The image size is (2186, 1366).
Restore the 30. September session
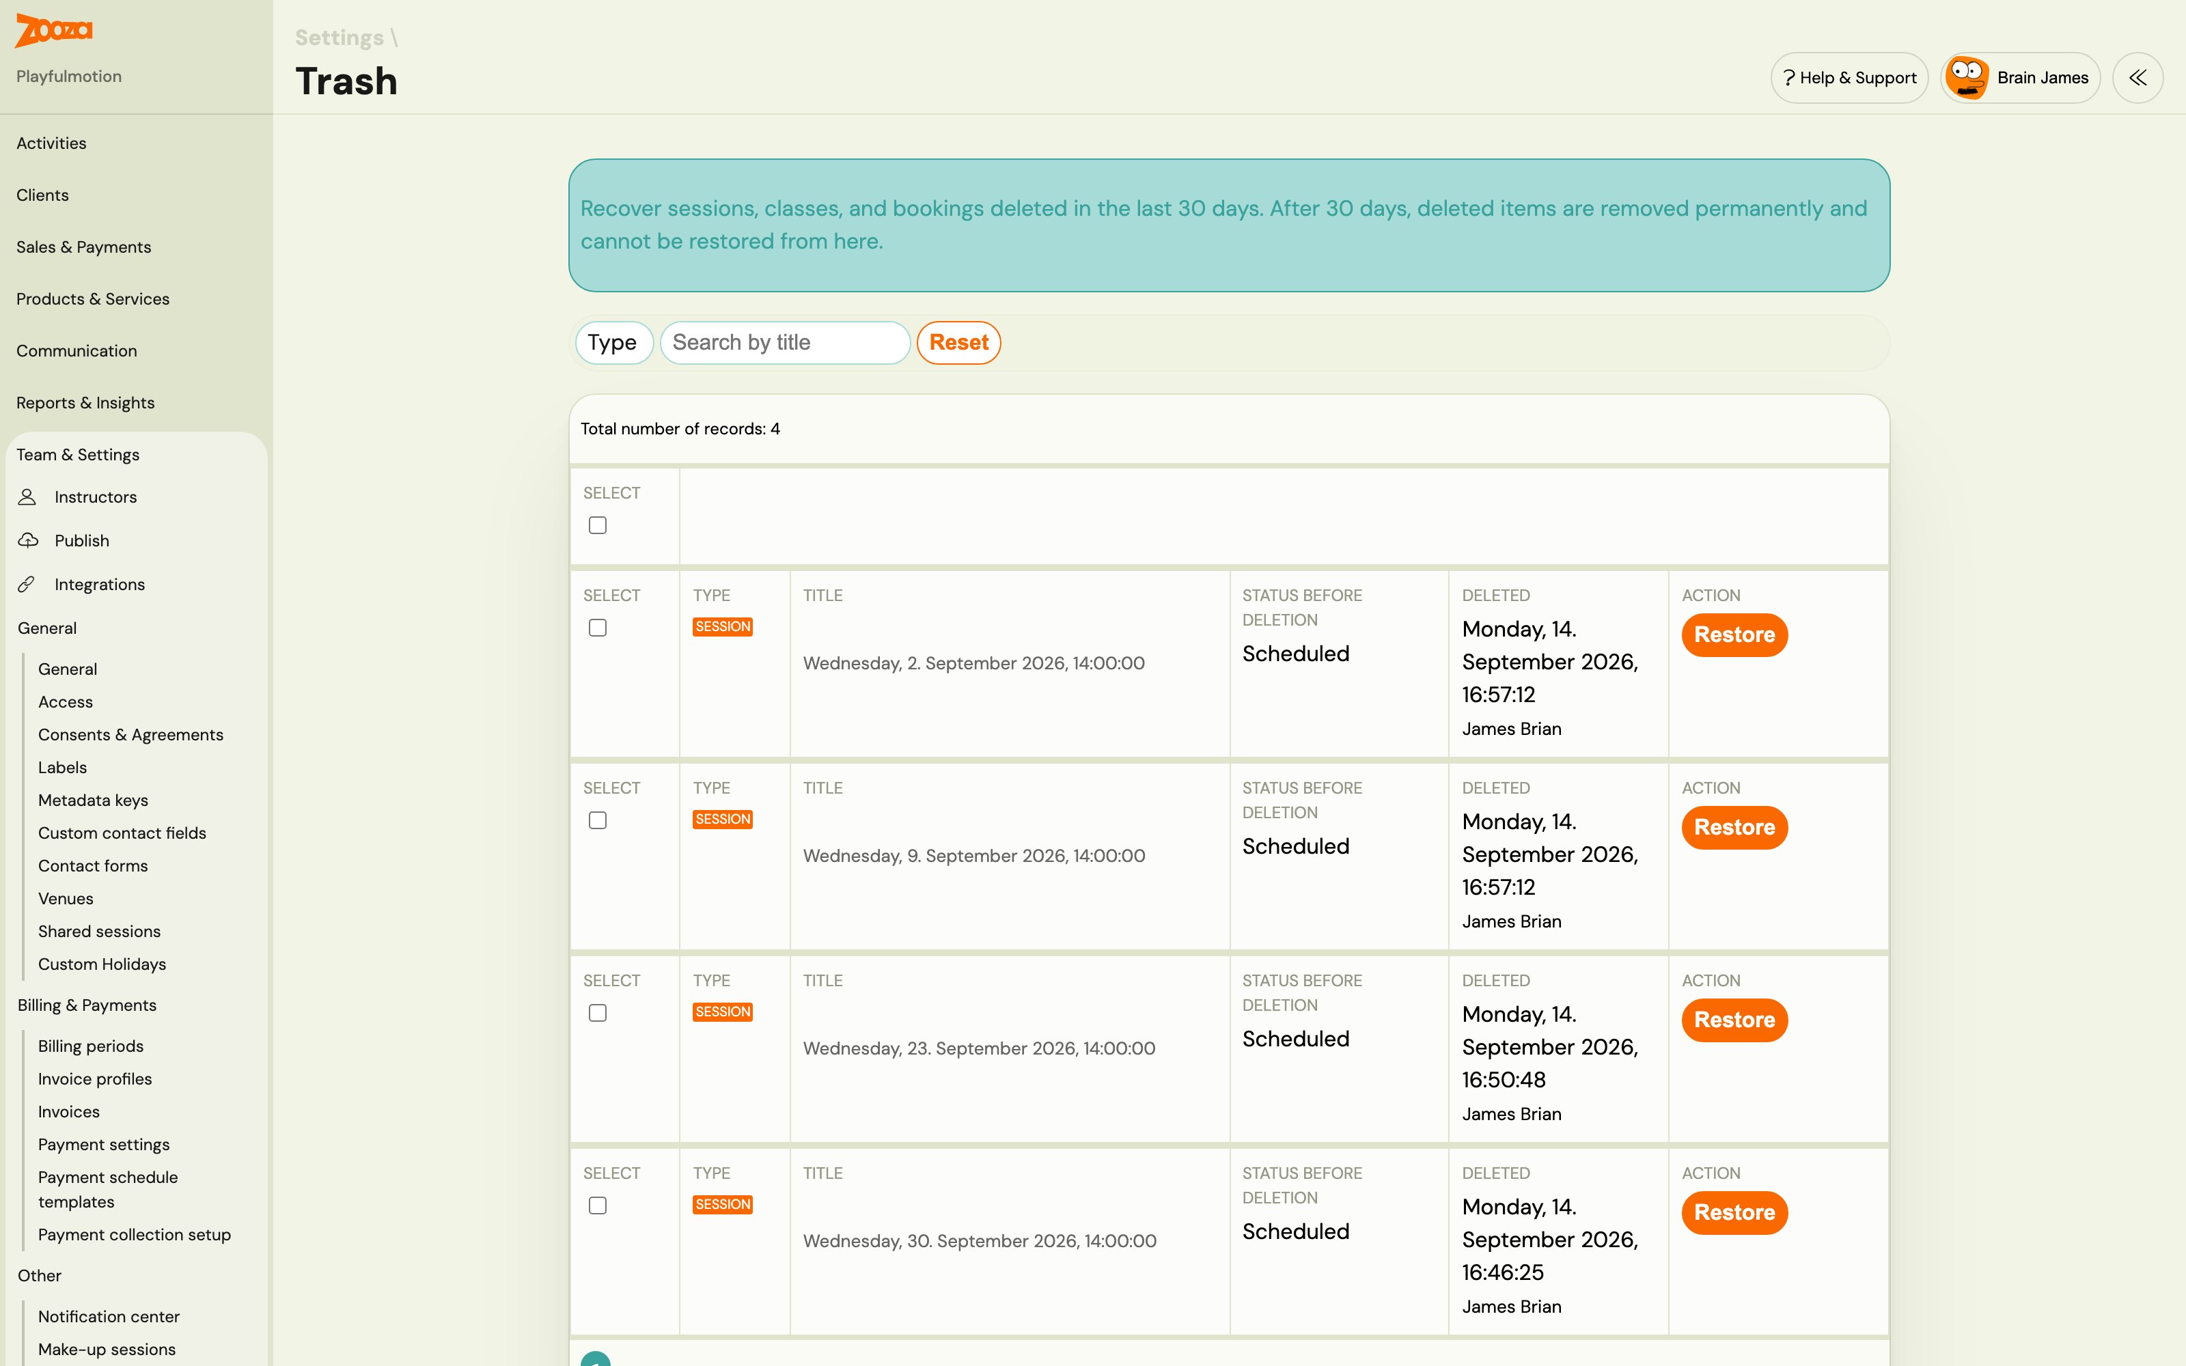[1734, 1212]
